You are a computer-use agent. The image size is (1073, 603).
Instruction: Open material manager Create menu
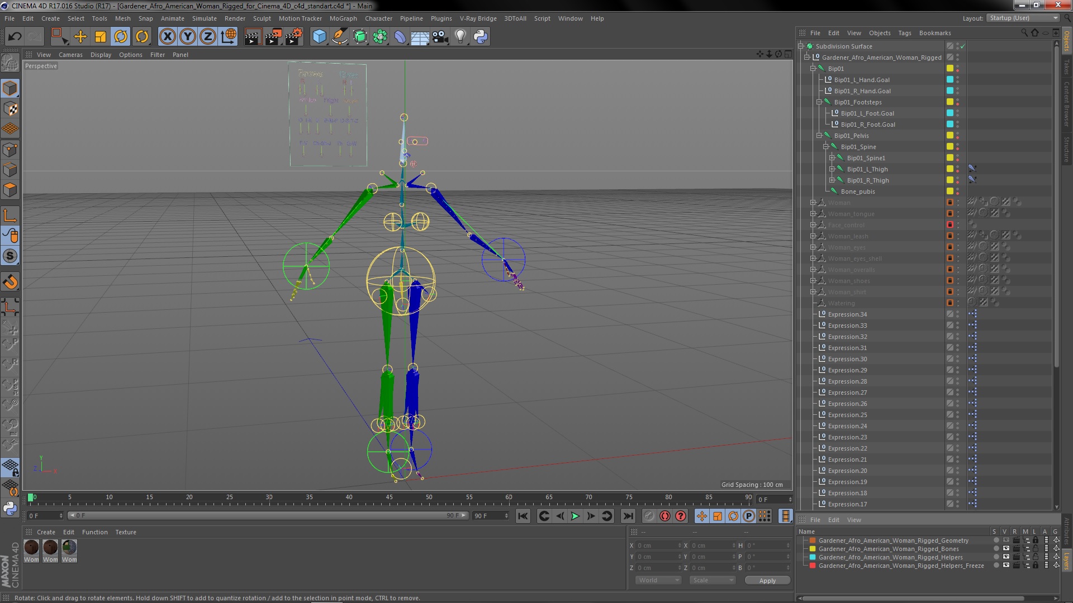[x=46, y=532]
